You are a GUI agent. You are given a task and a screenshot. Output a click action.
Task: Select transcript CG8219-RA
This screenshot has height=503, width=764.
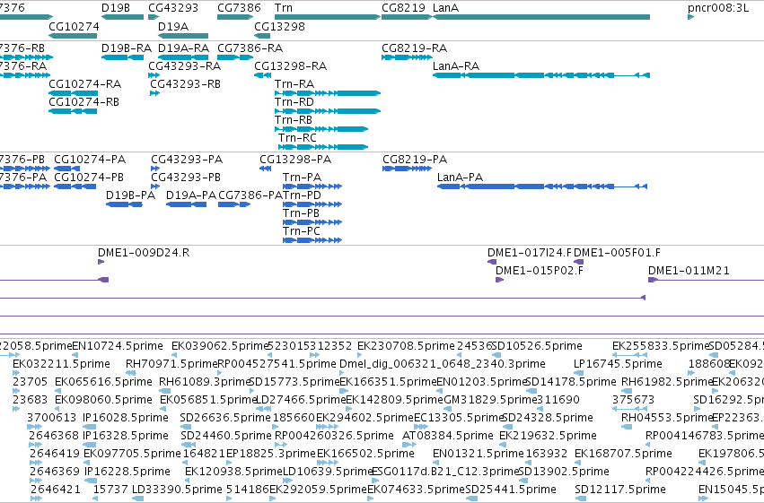(x=414, y=48)
